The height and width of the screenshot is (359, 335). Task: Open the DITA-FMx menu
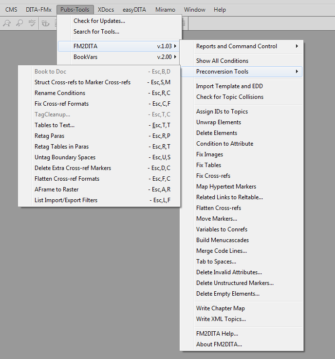(38, 10)
